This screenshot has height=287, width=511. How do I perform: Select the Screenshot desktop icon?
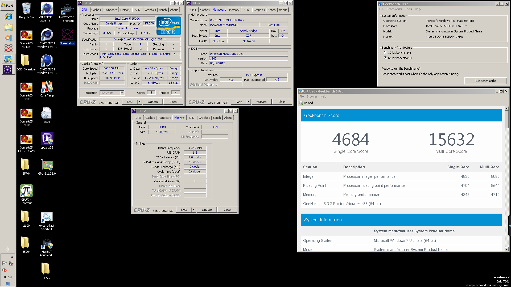point(67,37)
